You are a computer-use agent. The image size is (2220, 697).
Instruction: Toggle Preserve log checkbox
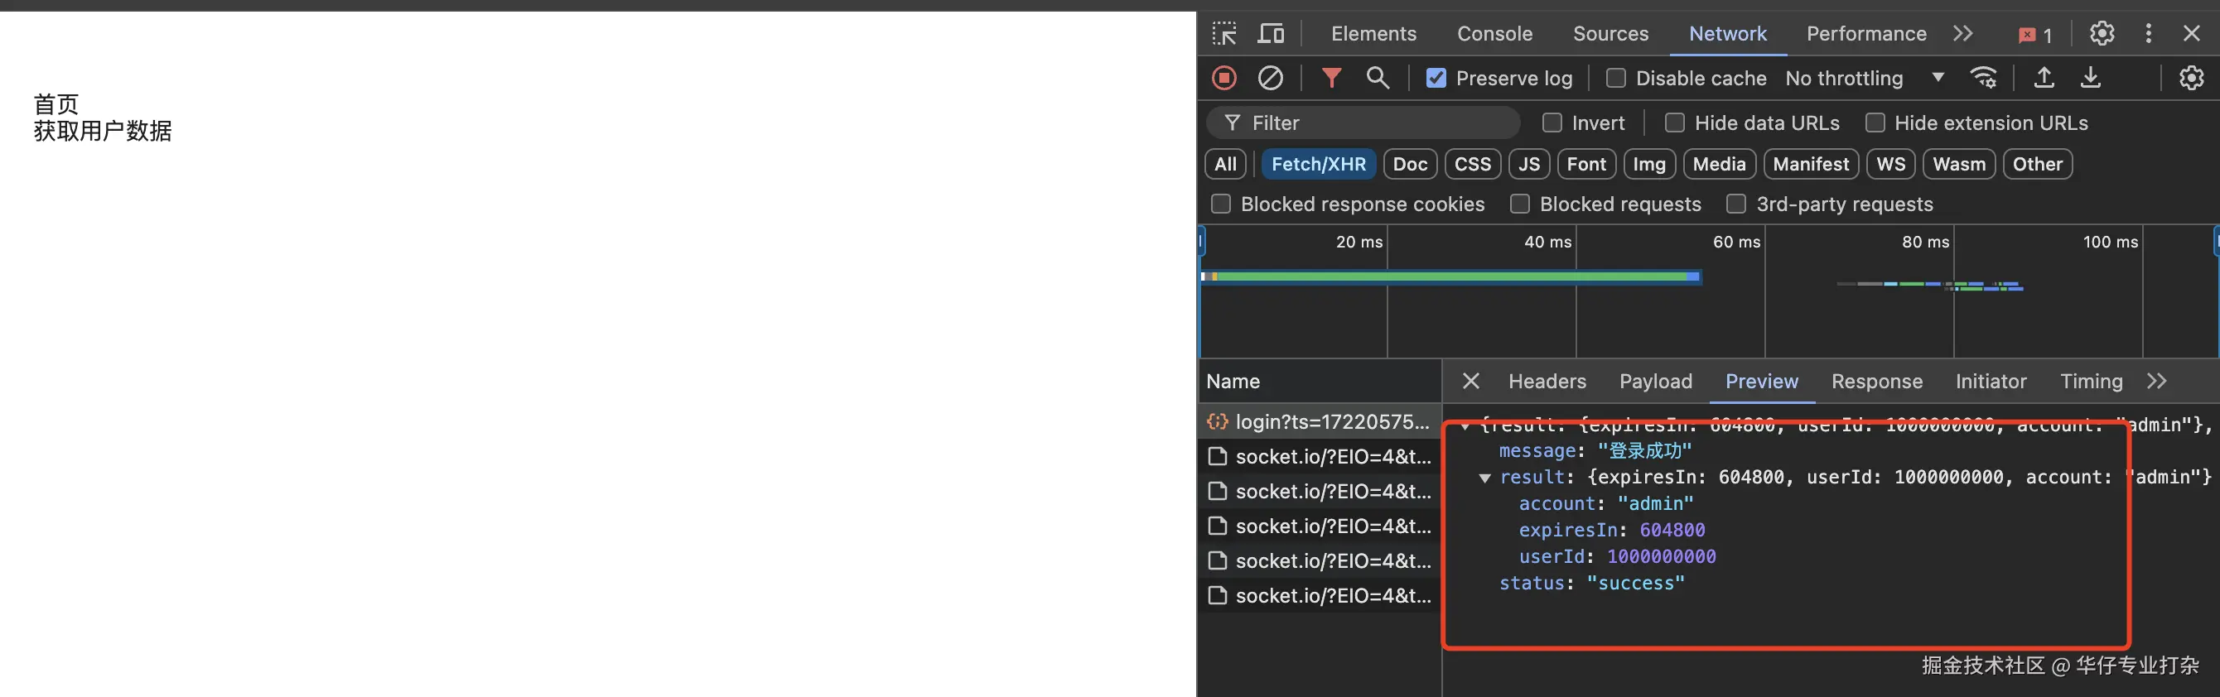(x=1436, y=79)
